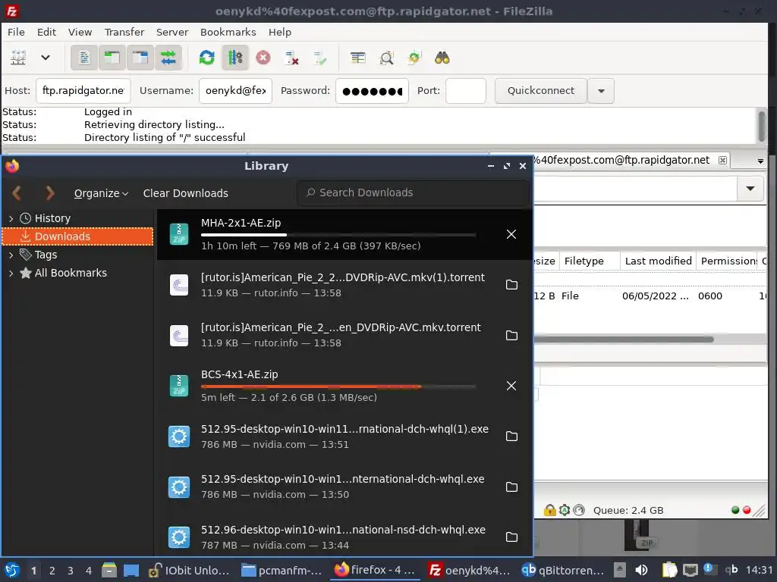
Task: Cancel current operation red button
Action: pyautogui.click(x=263, y=58)
